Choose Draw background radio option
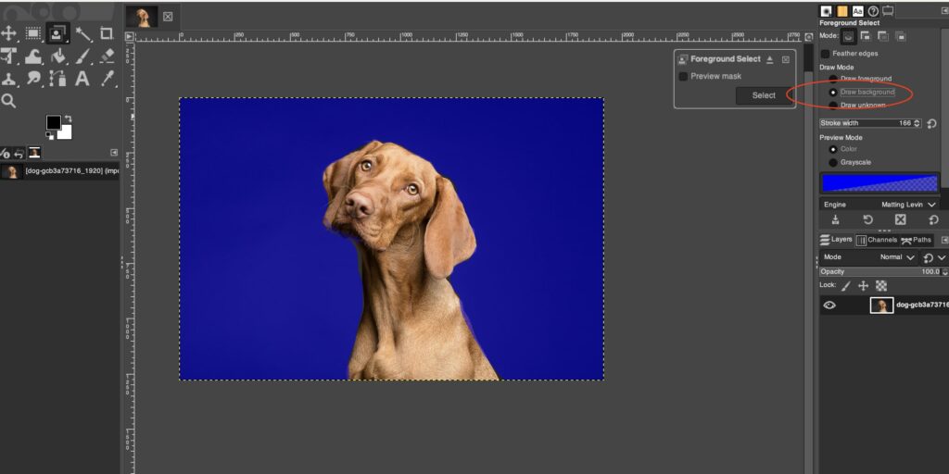The image size is (949, 474). click(x=833, y=93)
